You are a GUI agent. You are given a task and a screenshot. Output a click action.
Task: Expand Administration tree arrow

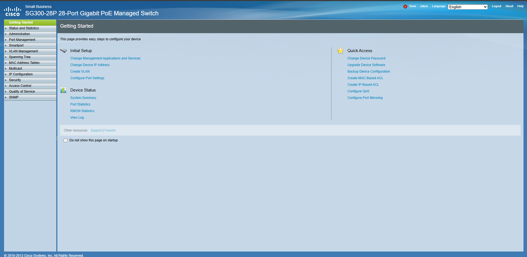point(6,34)
